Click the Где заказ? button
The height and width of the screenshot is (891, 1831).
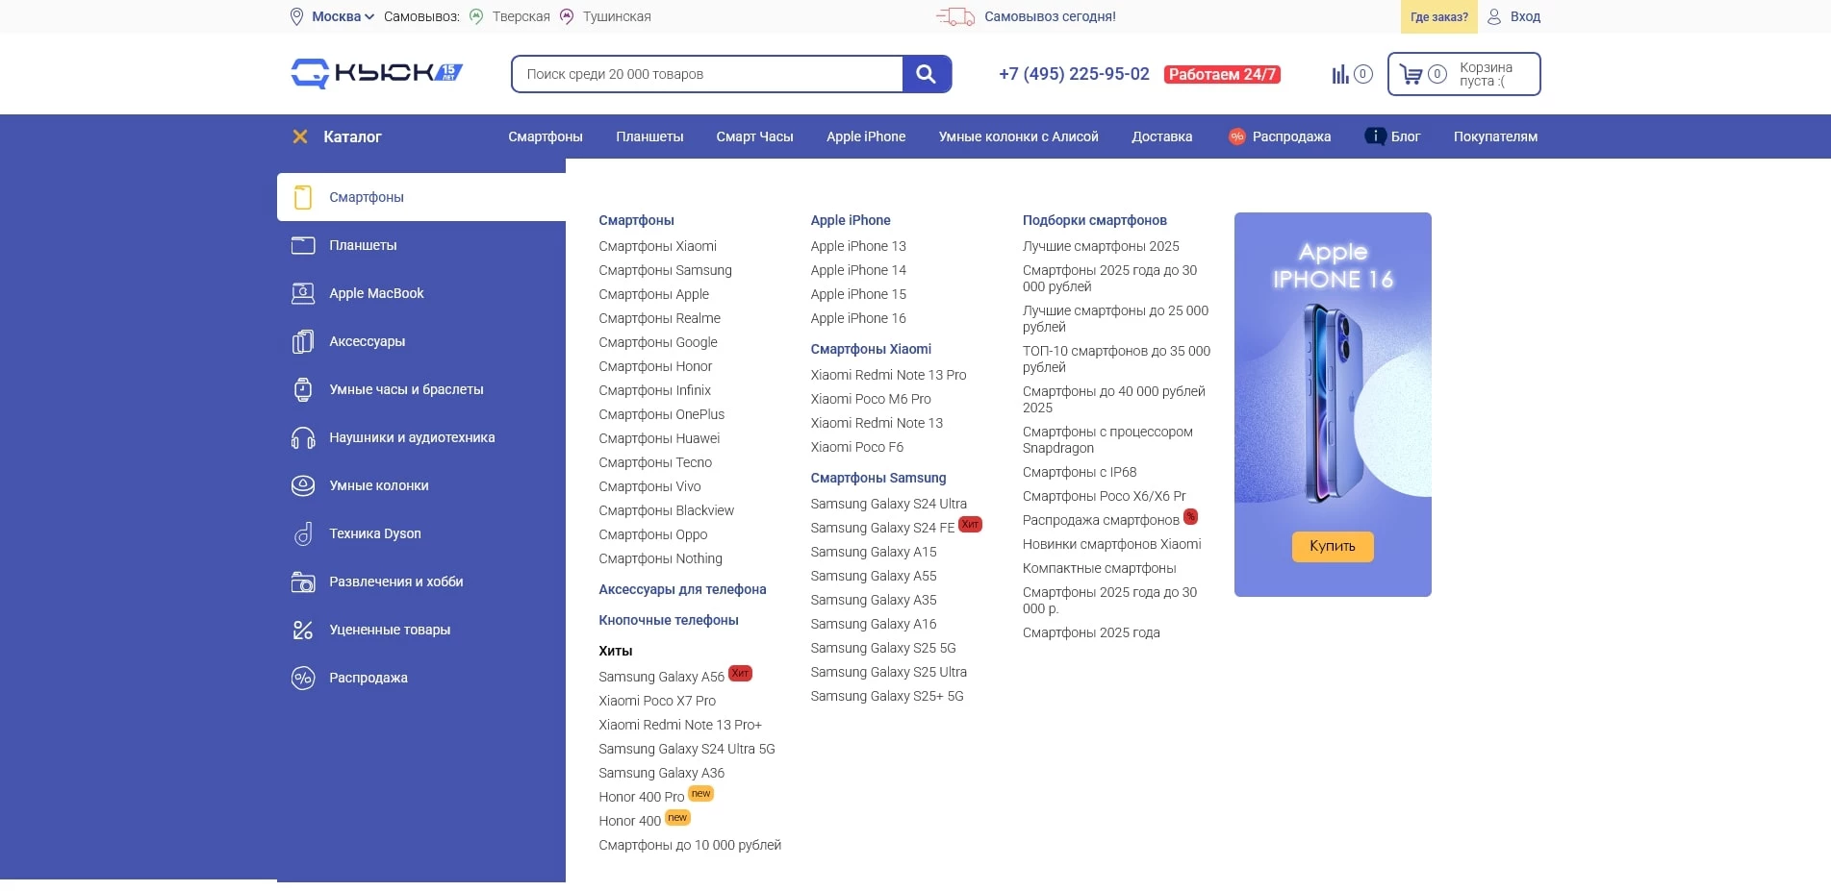pos(1438,16)
